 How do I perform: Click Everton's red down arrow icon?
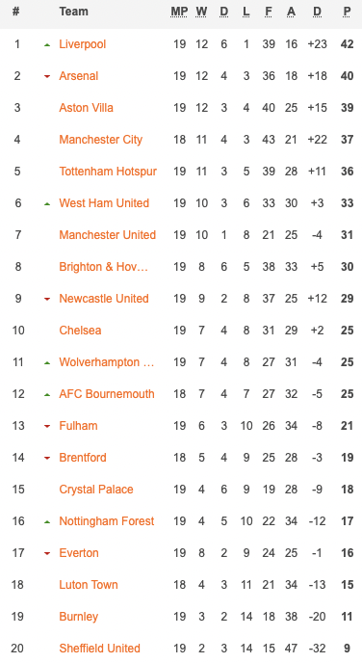(x=47, y=553)
